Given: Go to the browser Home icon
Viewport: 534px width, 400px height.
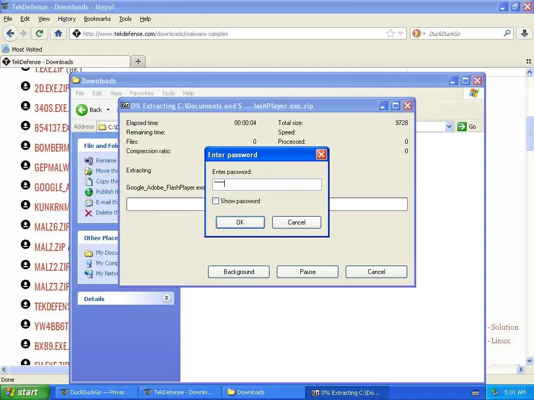Looking at the screenshot, I should [58, 33].
